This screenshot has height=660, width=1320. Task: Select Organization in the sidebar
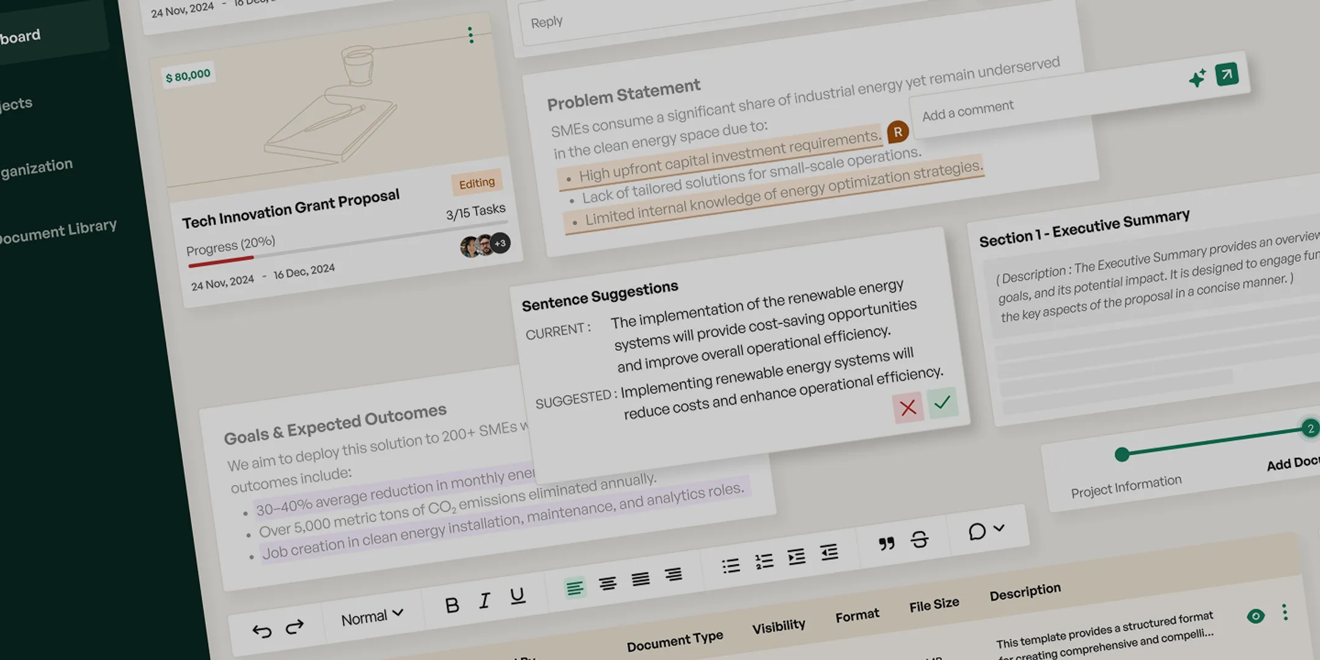[36, 167]
